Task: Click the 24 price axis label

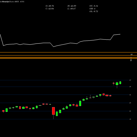Action: (x=130, y=111)
